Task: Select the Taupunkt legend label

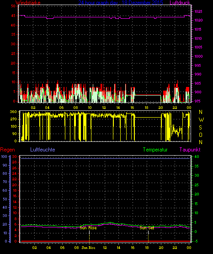Action: [190, 150]
